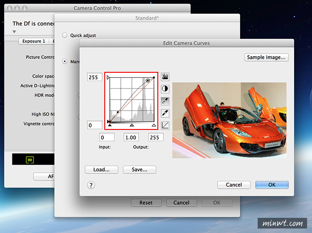Click the 'Color space' label

[x=43, y=76]
